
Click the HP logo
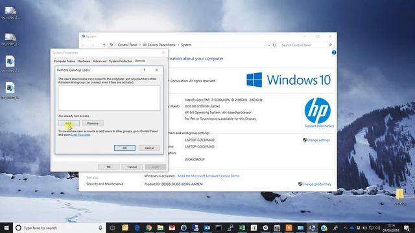318,111
